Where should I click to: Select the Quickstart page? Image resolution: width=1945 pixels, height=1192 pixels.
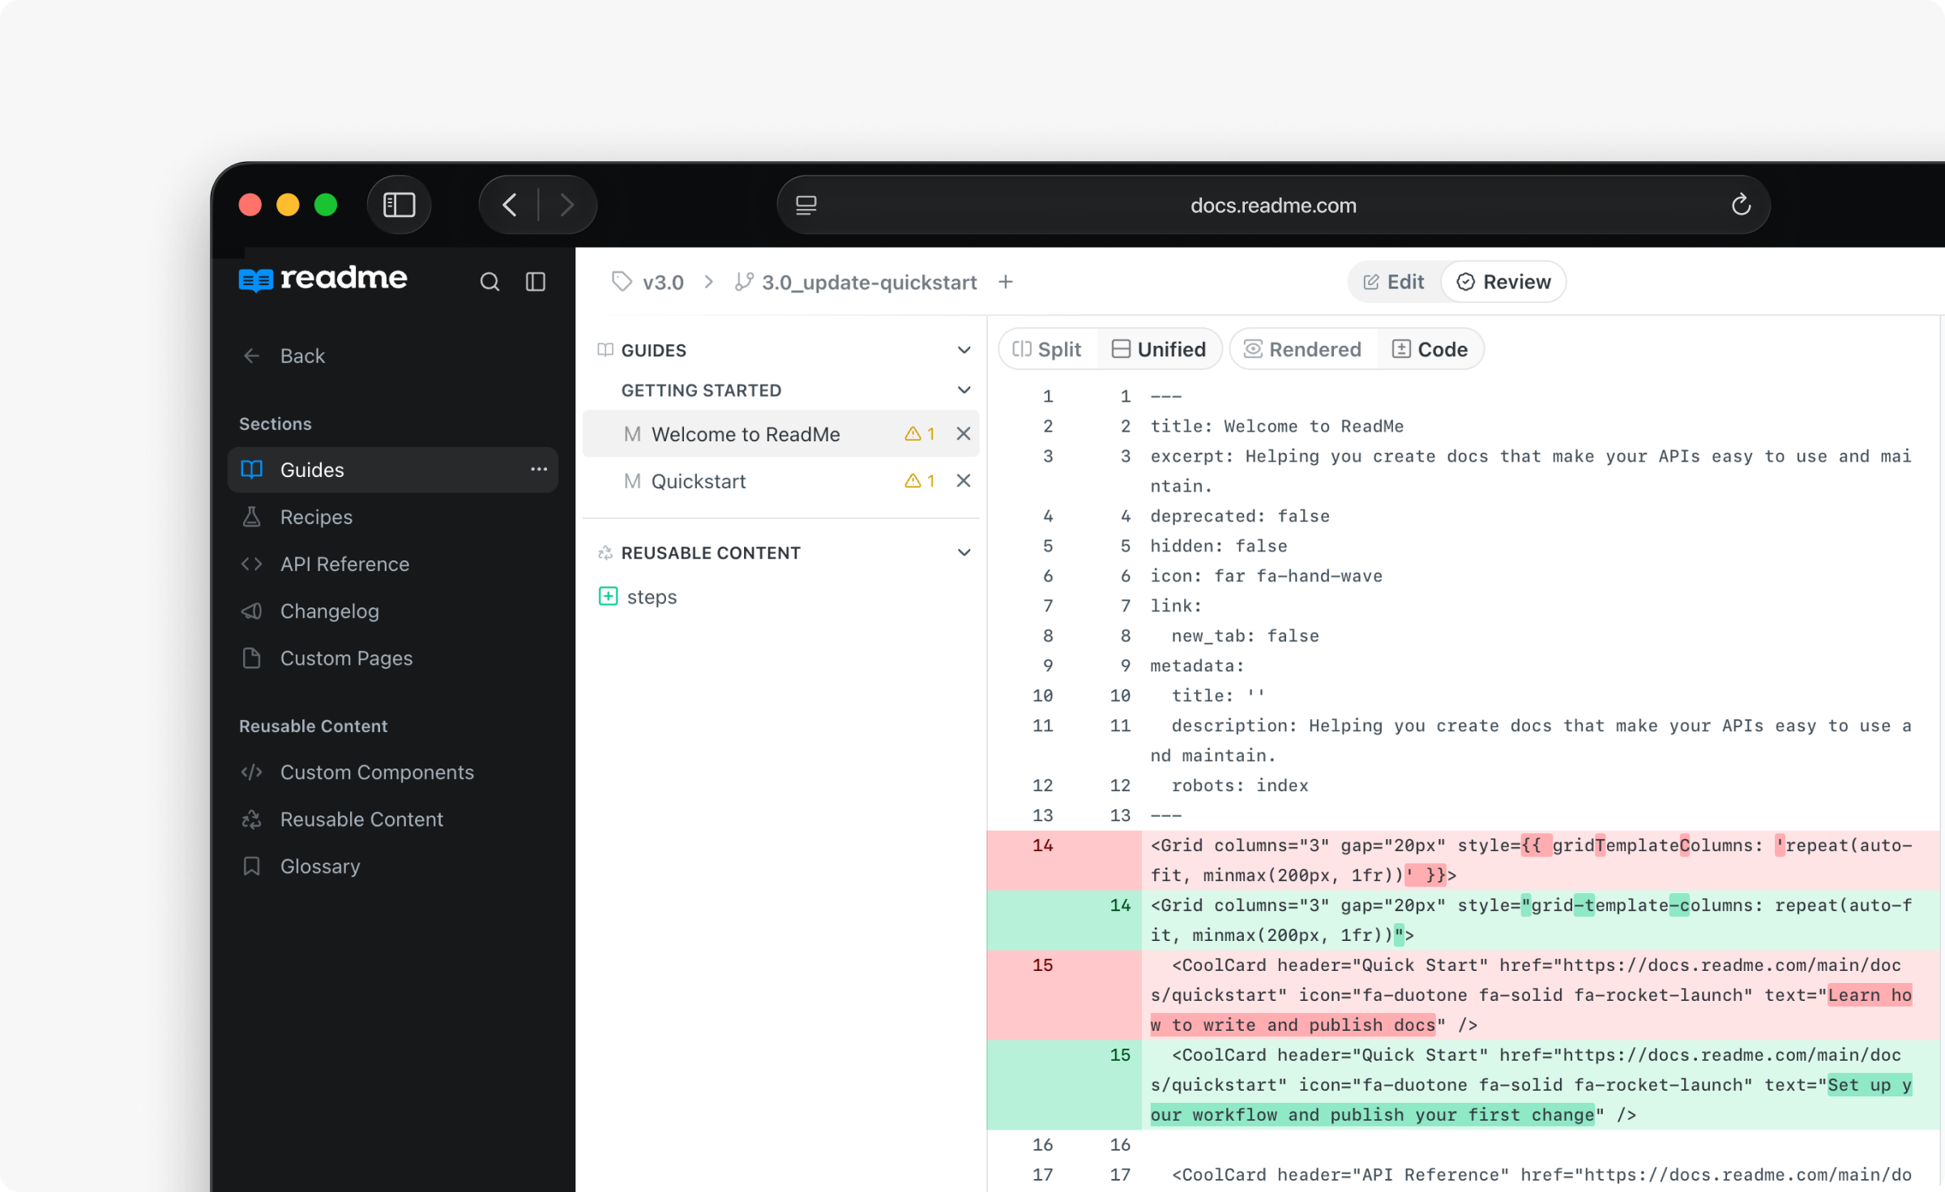(781, 481)
